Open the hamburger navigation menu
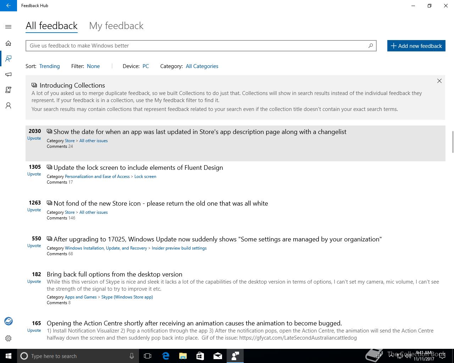Image resolution: width=454 pixels, height=363 pixels. (9, 27)
